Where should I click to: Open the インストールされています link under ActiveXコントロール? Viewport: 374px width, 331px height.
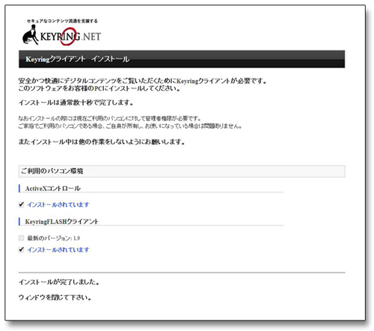coord(58,204)
